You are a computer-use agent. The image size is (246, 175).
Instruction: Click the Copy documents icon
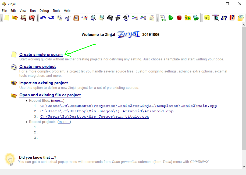coord(60,18)
